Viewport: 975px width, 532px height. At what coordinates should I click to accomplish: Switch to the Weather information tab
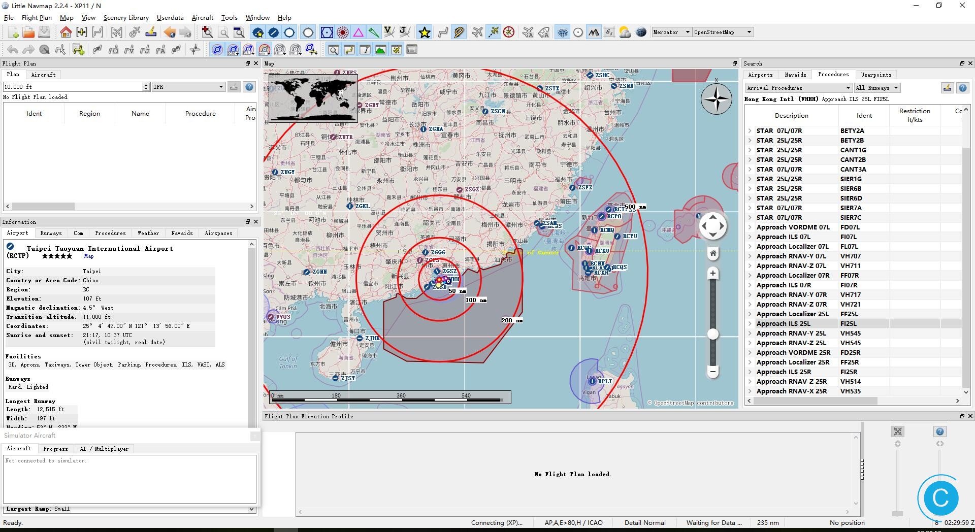coord(148,233)
